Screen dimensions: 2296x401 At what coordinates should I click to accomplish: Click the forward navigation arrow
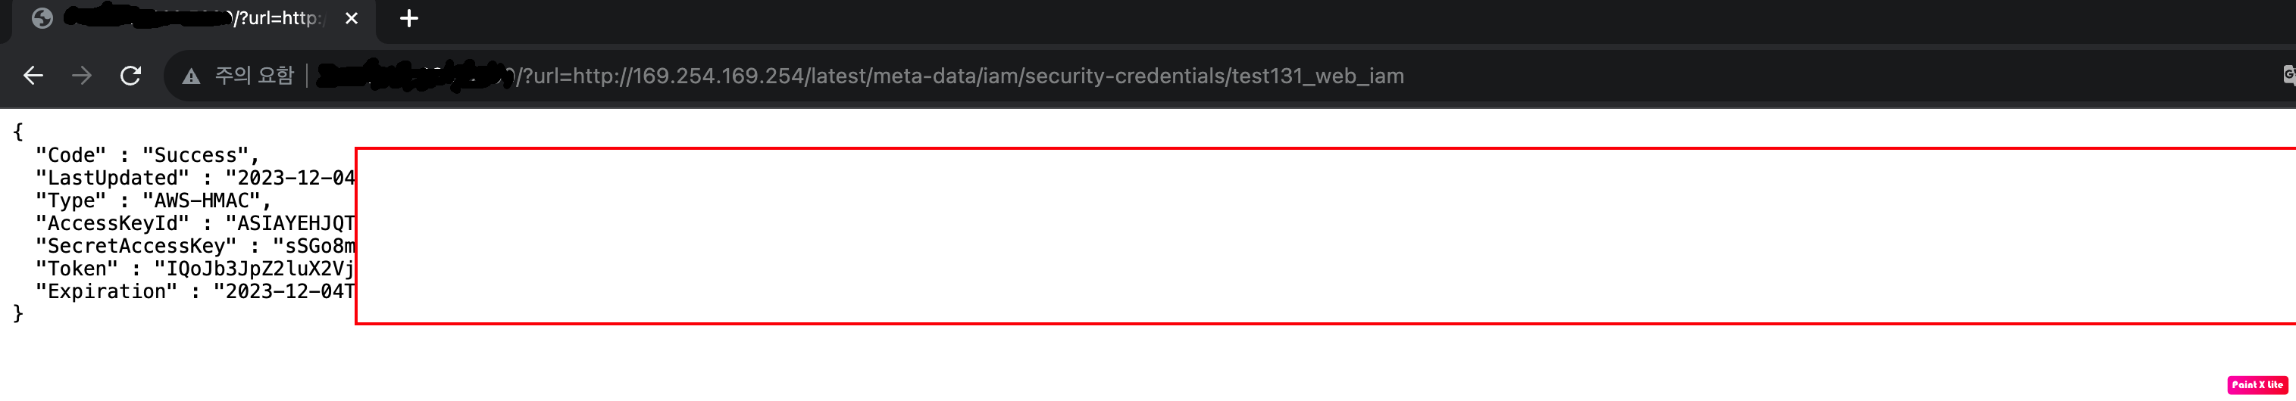coord(82,76)
